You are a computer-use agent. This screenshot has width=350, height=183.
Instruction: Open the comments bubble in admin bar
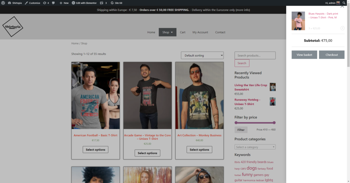53,3
